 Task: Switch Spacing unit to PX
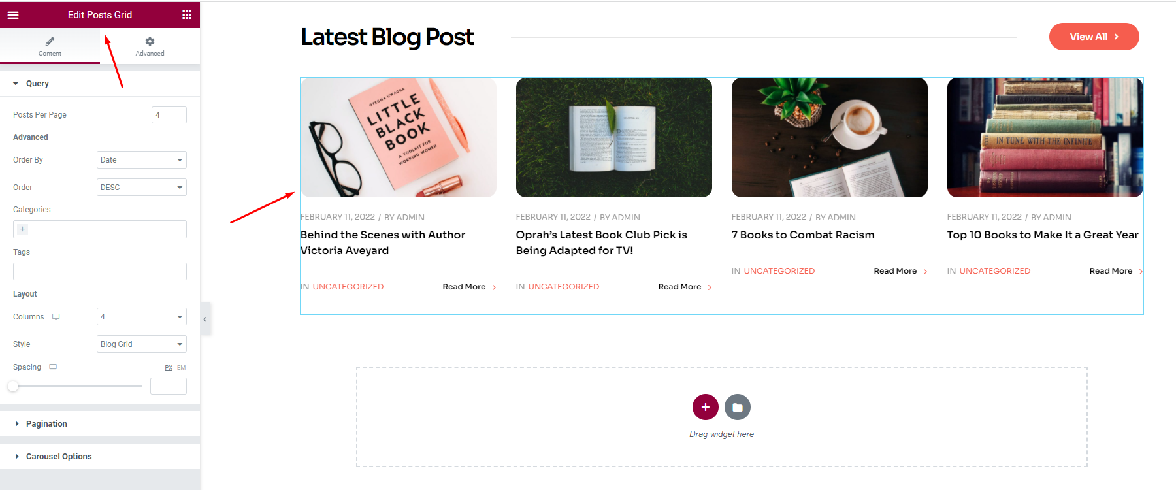click(169, 368)
